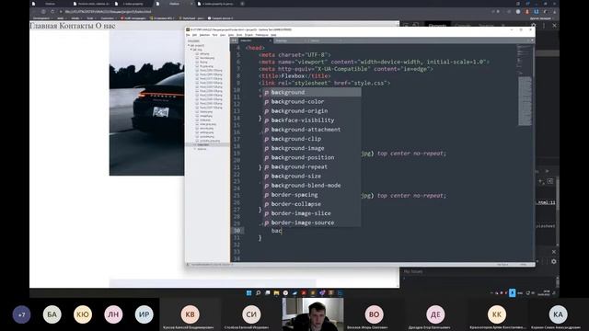
Task: Click the link rel="stylesheet" code line
Action: pyautogui.click(x=325, y=83)
